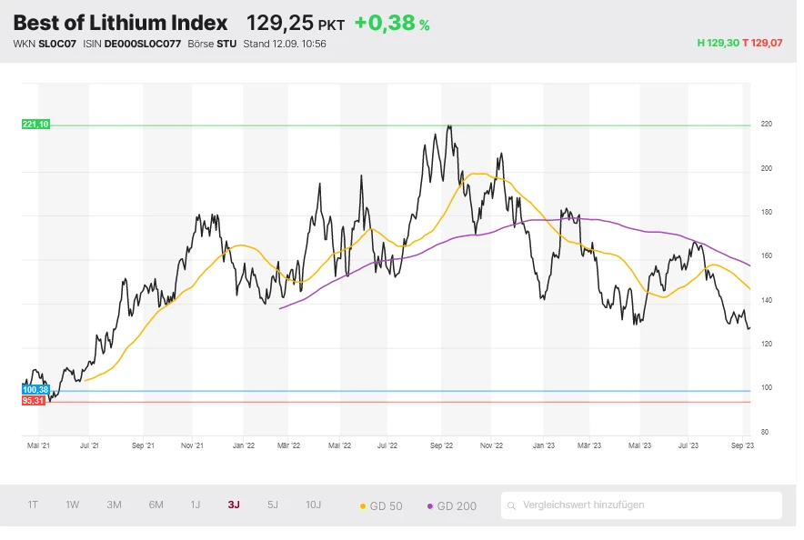Image resolution: width=804 pixels, height=540 pixels.
Task: Select the 1T time range
Action: 33,505
